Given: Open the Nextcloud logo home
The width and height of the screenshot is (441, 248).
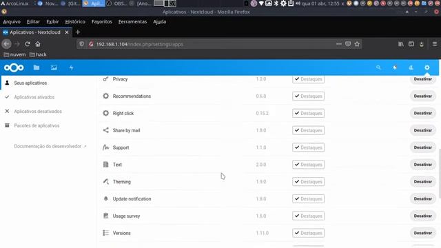Looking at the screenshot, I should 14,68.
